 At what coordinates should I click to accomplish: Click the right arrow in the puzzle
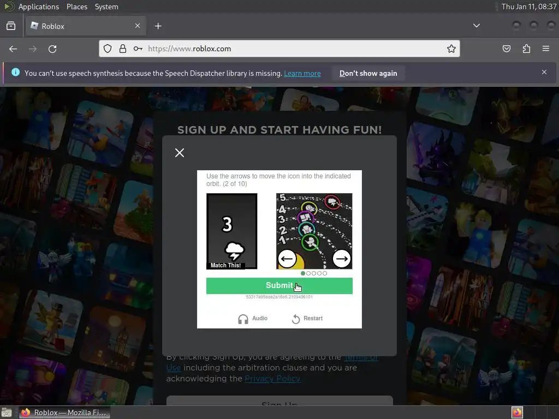pyautogui.click(x=342, y=259)
